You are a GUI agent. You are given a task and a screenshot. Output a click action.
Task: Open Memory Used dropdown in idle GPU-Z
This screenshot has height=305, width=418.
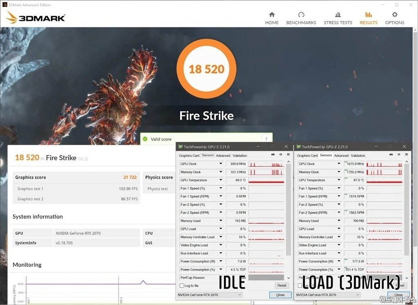tap(221, 221)
